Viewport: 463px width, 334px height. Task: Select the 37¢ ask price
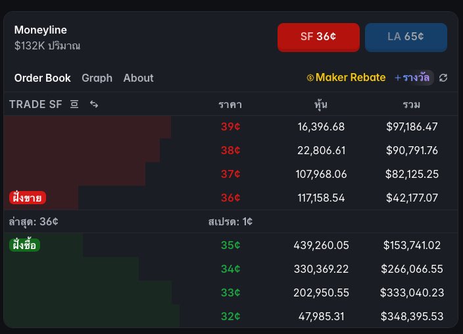point(231,174)
